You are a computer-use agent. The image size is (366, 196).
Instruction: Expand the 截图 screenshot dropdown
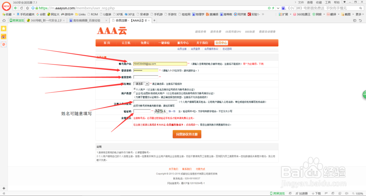click(x=352, y=14)
